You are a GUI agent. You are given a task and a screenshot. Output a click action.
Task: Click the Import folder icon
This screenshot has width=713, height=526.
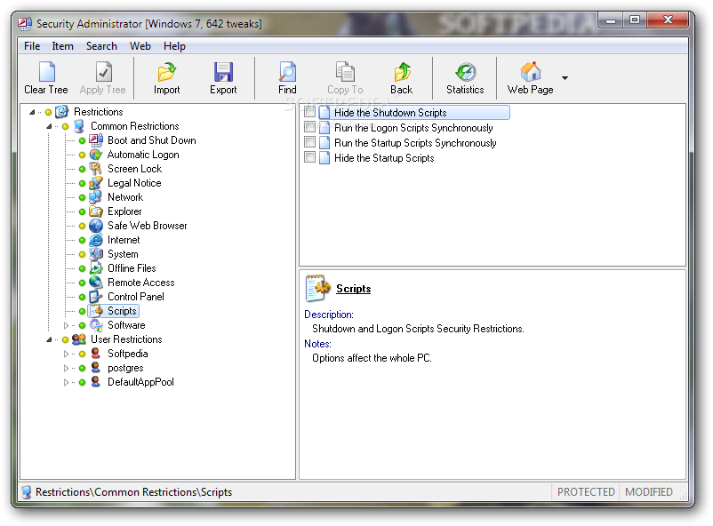(167, 72)
